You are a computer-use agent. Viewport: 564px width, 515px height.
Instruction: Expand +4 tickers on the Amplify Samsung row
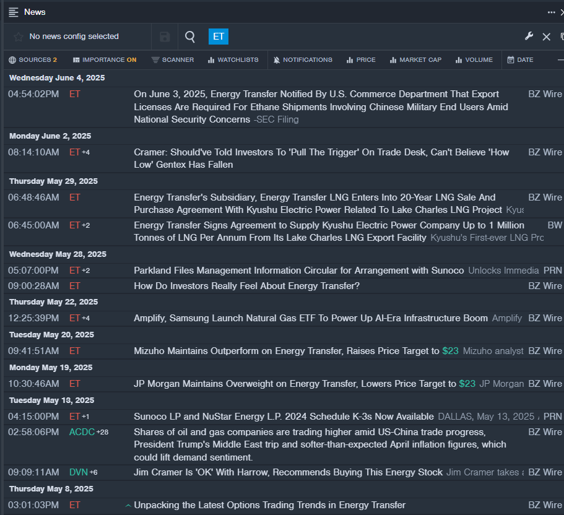coord(85,318)
